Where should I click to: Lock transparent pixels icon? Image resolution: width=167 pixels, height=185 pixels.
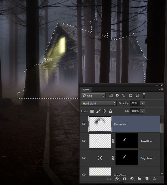tap(92, 111)
